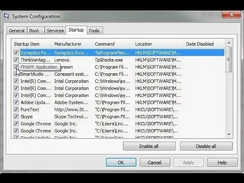Click the Apply button

(x=188, y=162)
